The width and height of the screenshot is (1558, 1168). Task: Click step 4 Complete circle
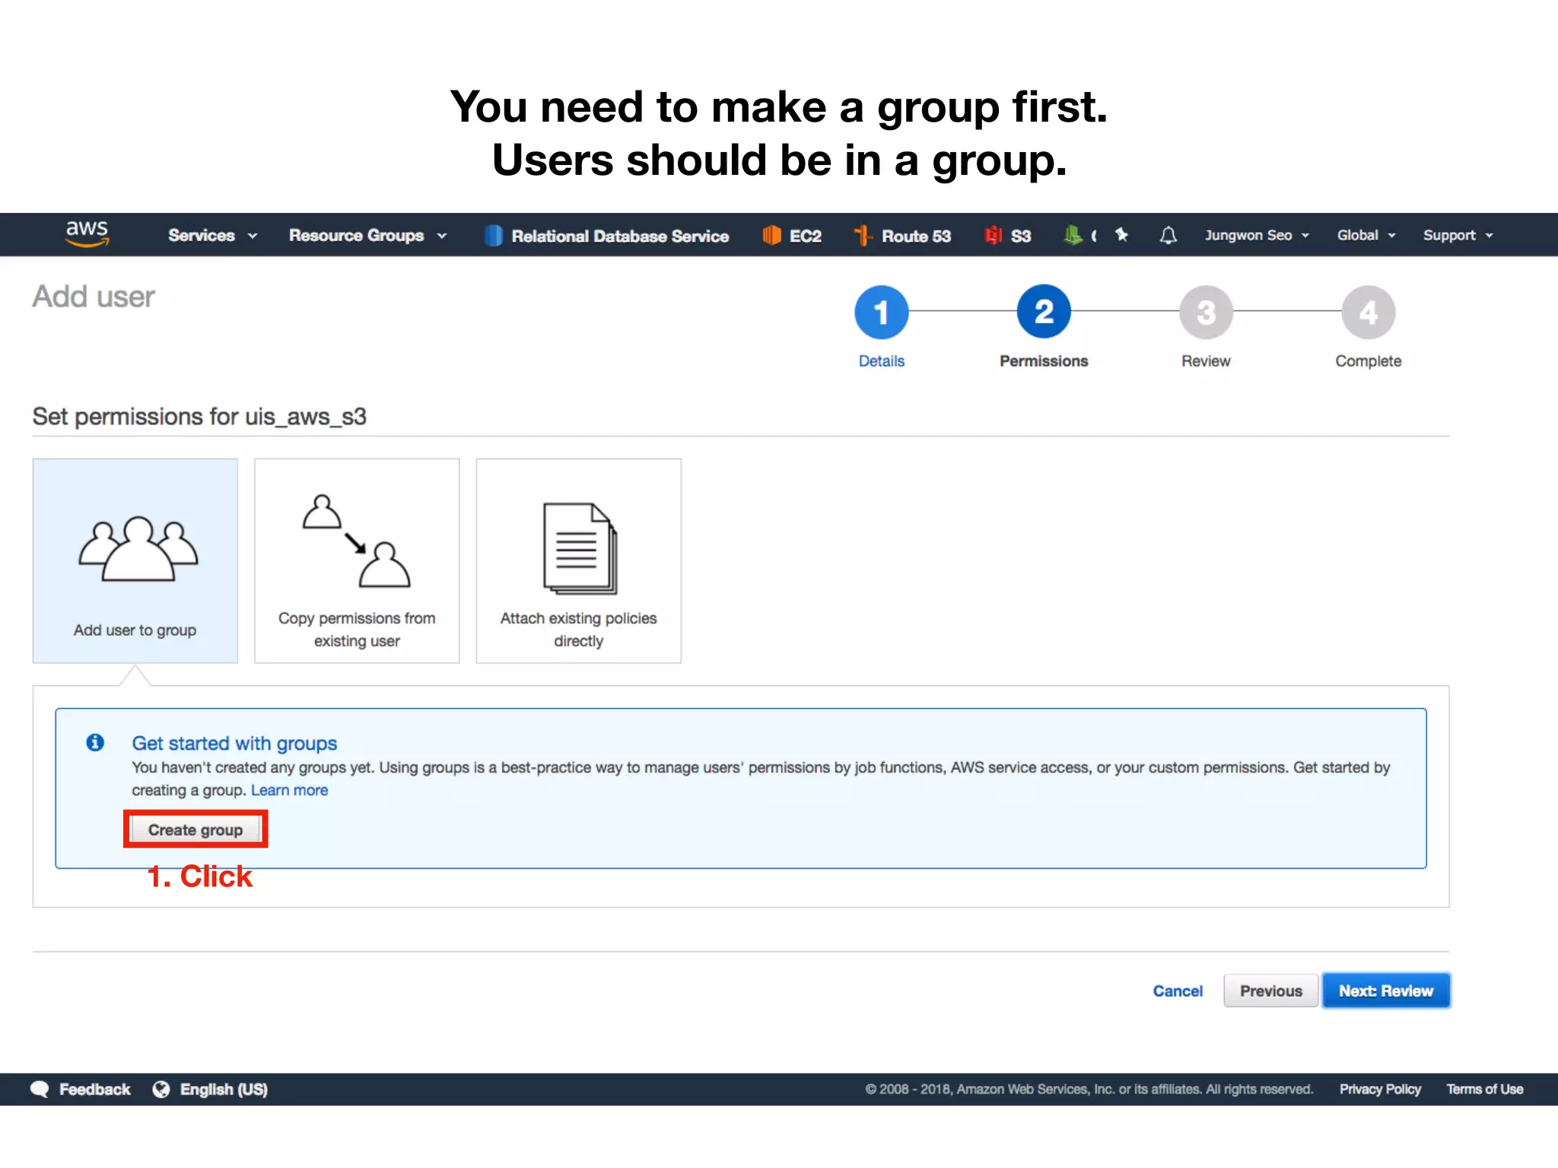pyautogui.click(x=1368, y=312)
